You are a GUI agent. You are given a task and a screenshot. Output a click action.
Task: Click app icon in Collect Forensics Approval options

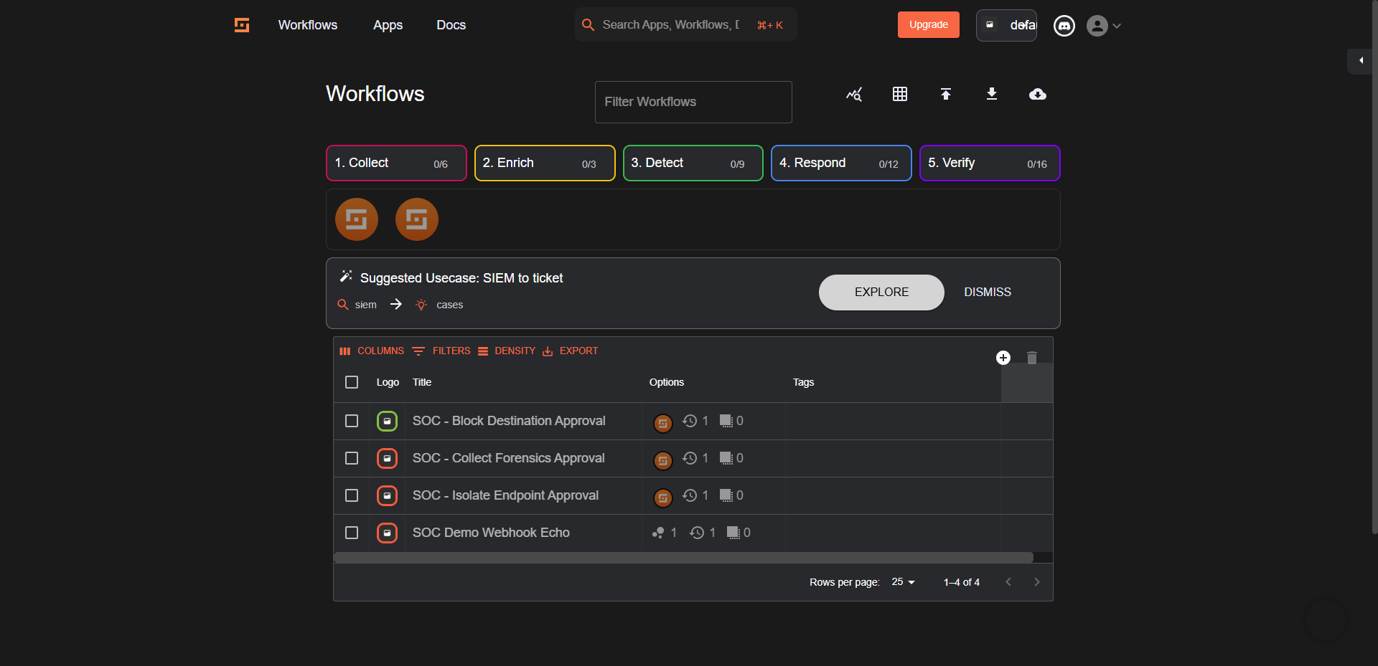pyautogui.click(x=663, y=460)
